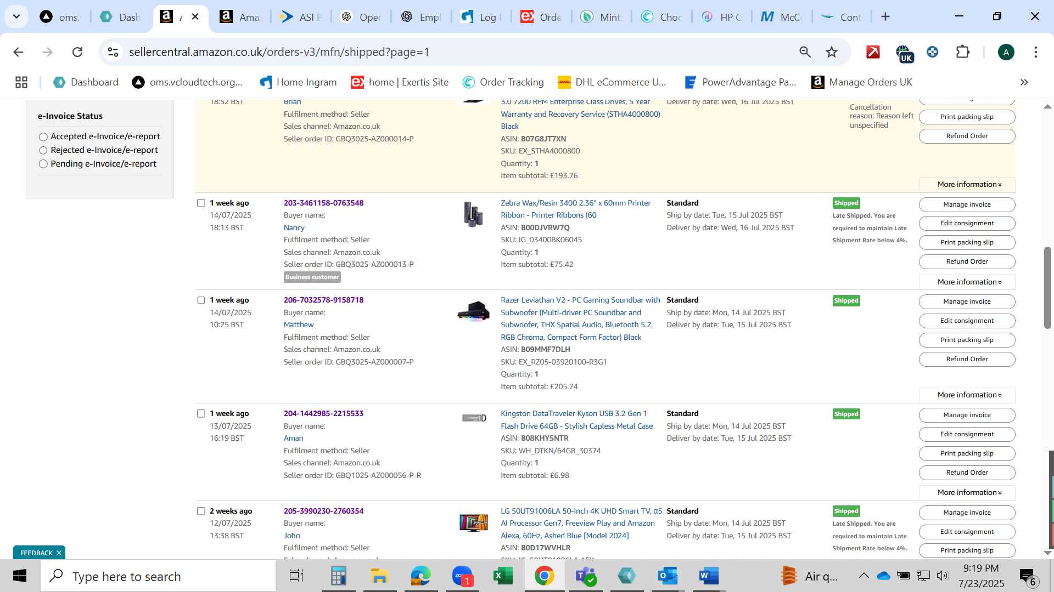
Task: Click Manage invoice for Zebra ribbon order
Action: tap(967, 205)
